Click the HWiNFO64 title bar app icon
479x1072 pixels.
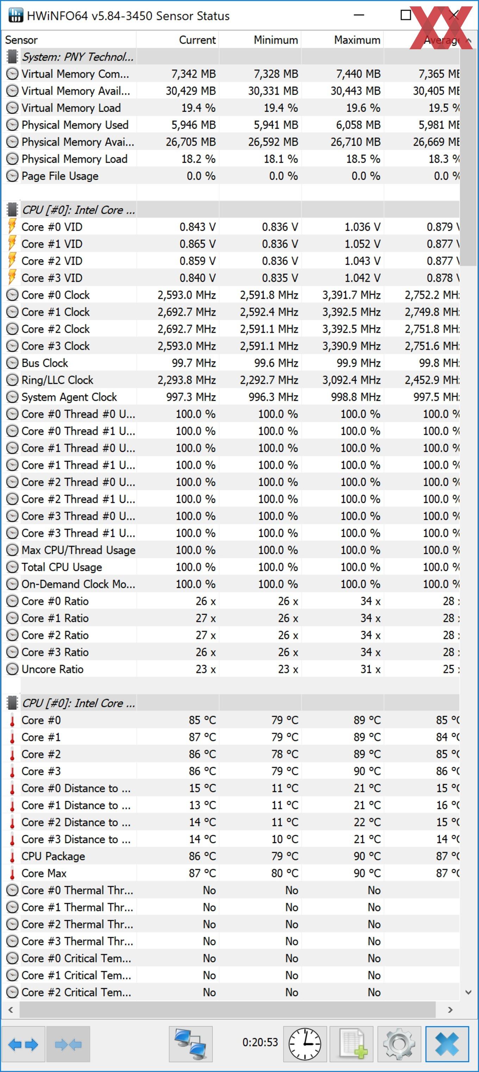15,16
